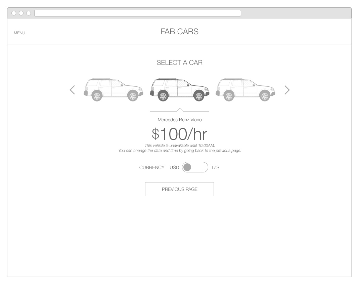Click the Mercedes Benz Viano car name
This screenshot has height=284, width=359.
tap(179, 120)
